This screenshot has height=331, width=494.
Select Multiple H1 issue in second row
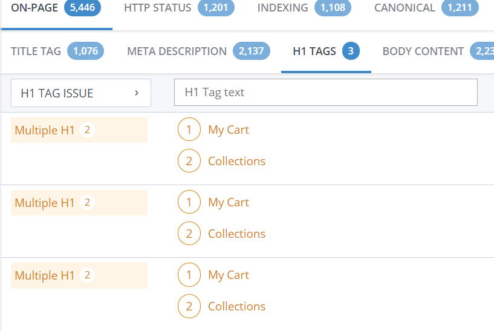45,203
